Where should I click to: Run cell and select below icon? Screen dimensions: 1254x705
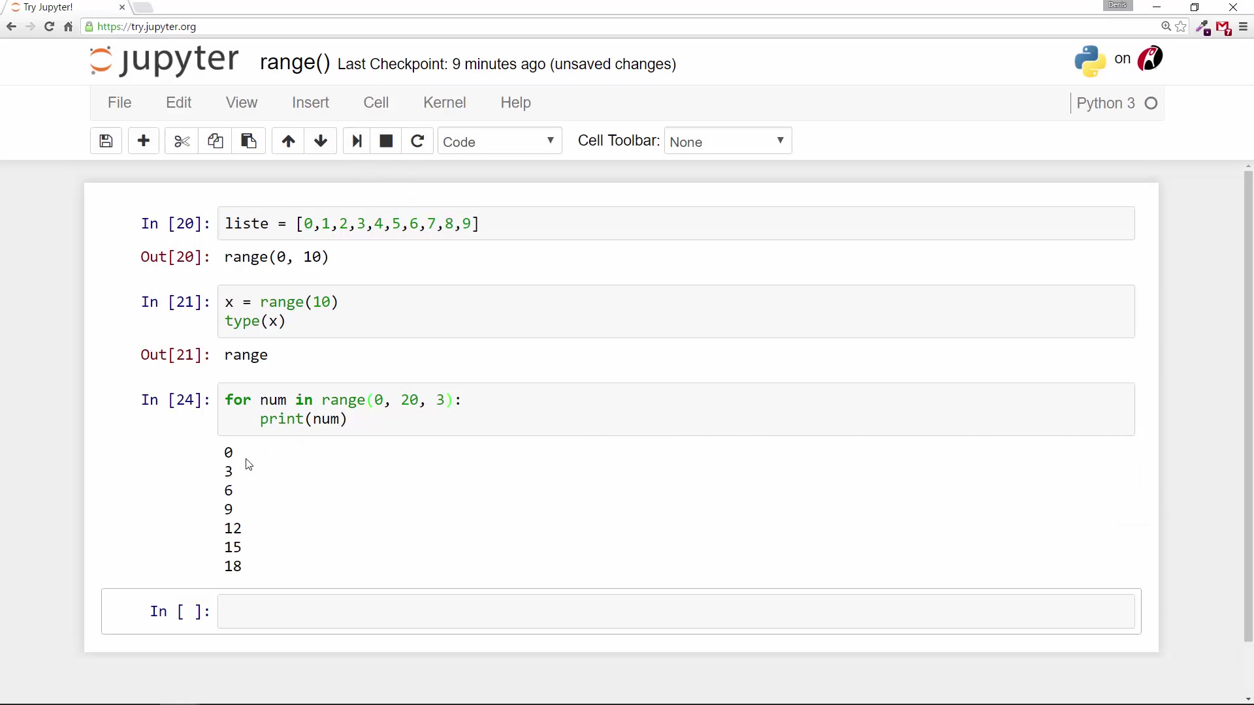(357, 141)
